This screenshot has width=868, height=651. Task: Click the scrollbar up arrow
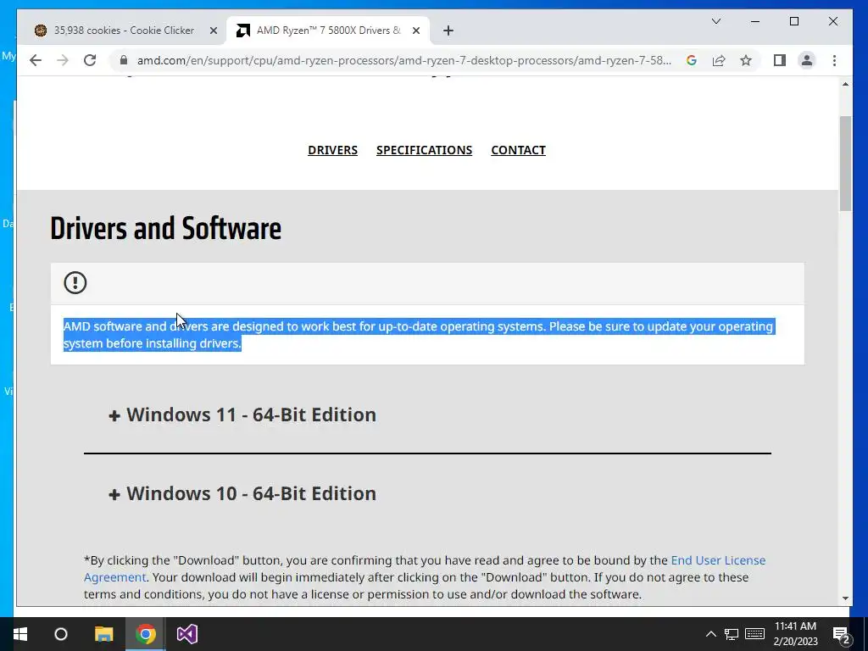point(845,84)
